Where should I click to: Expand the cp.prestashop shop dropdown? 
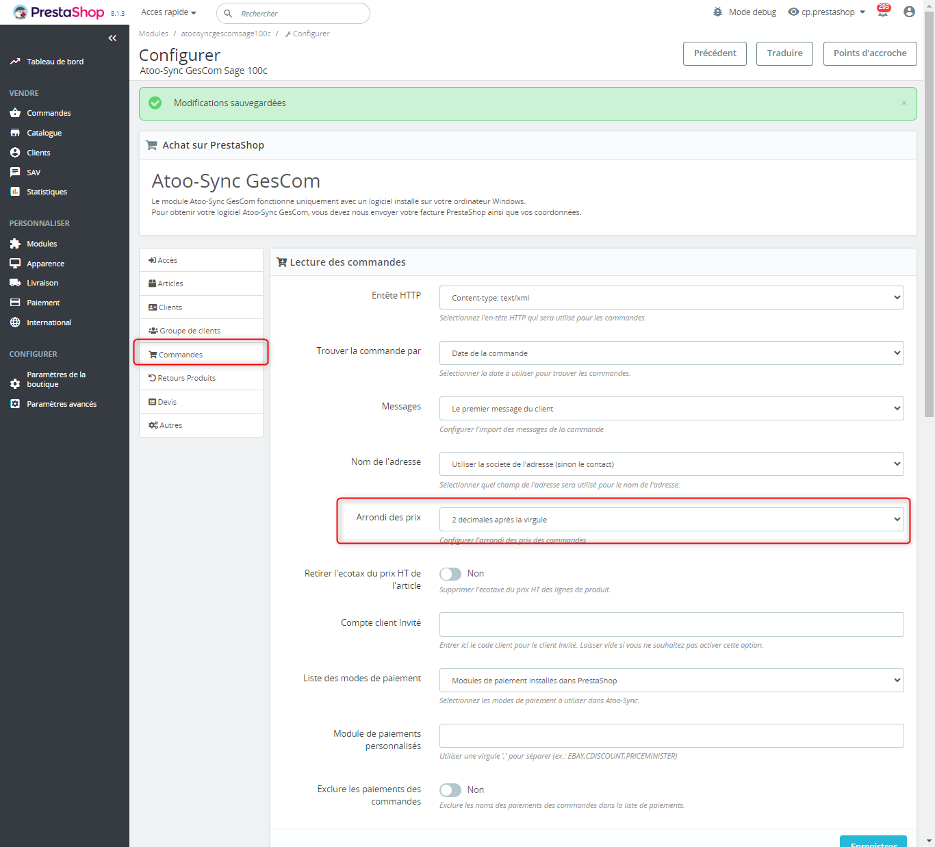(834, 12)
